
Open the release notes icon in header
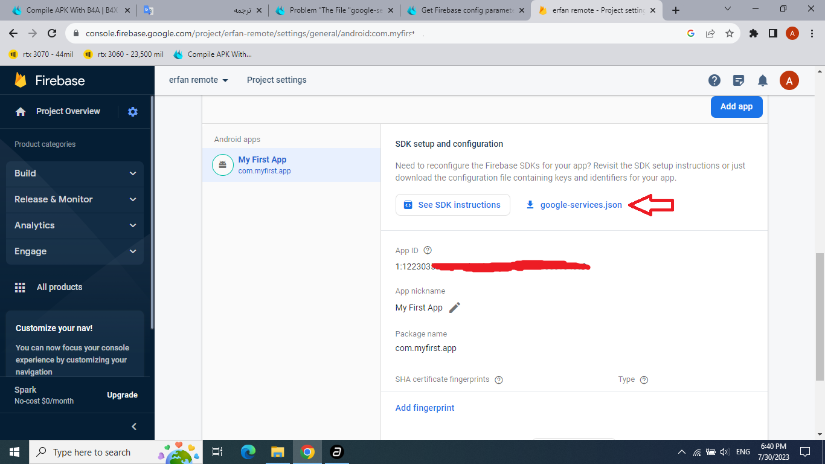point(738,80)
